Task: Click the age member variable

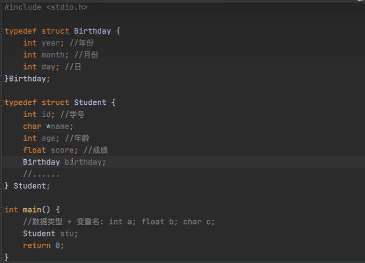Action: (x=48, y=139)
